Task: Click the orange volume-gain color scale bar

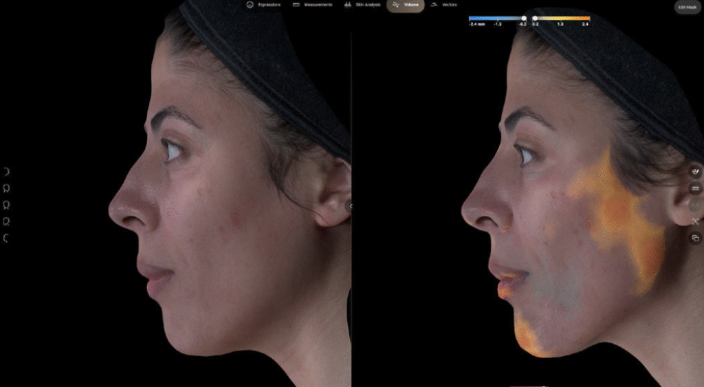Action: coord(562,19)
